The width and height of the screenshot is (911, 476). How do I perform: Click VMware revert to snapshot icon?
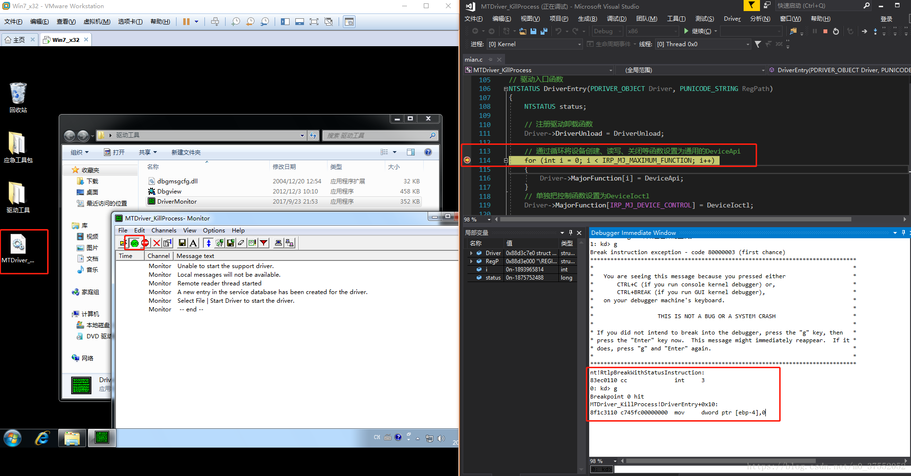(251, 22)
